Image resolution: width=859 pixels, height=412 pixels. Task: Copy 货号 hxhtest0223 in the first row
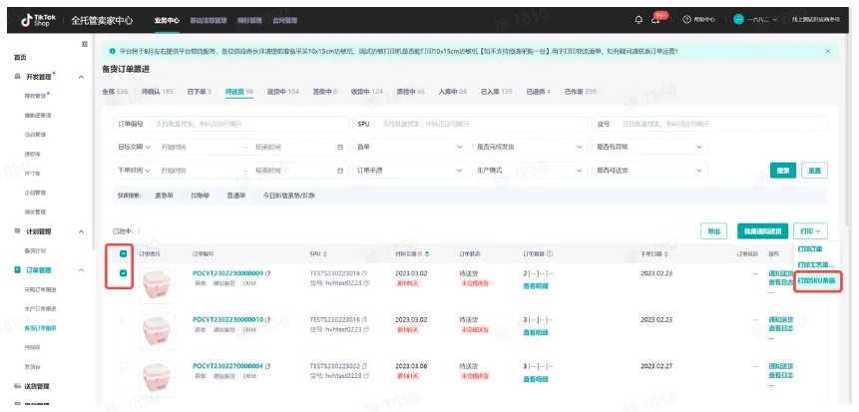[x=366, y=283]
